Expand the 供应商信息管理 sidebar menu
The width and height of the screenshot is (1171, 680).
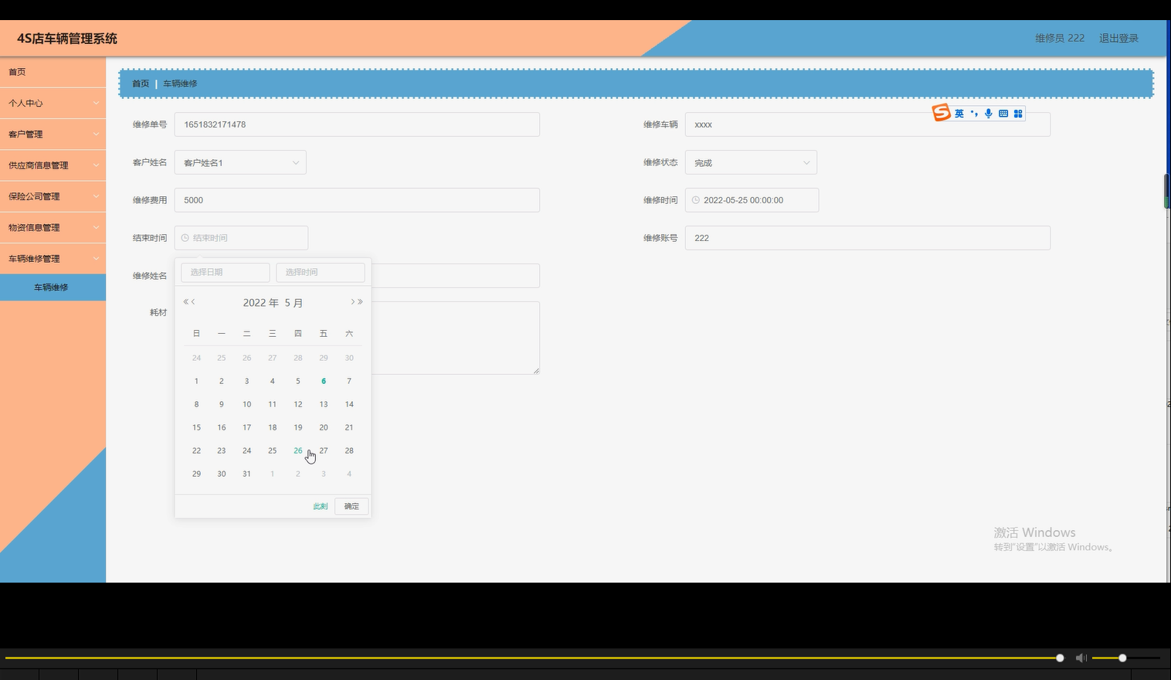click(53, 165)
